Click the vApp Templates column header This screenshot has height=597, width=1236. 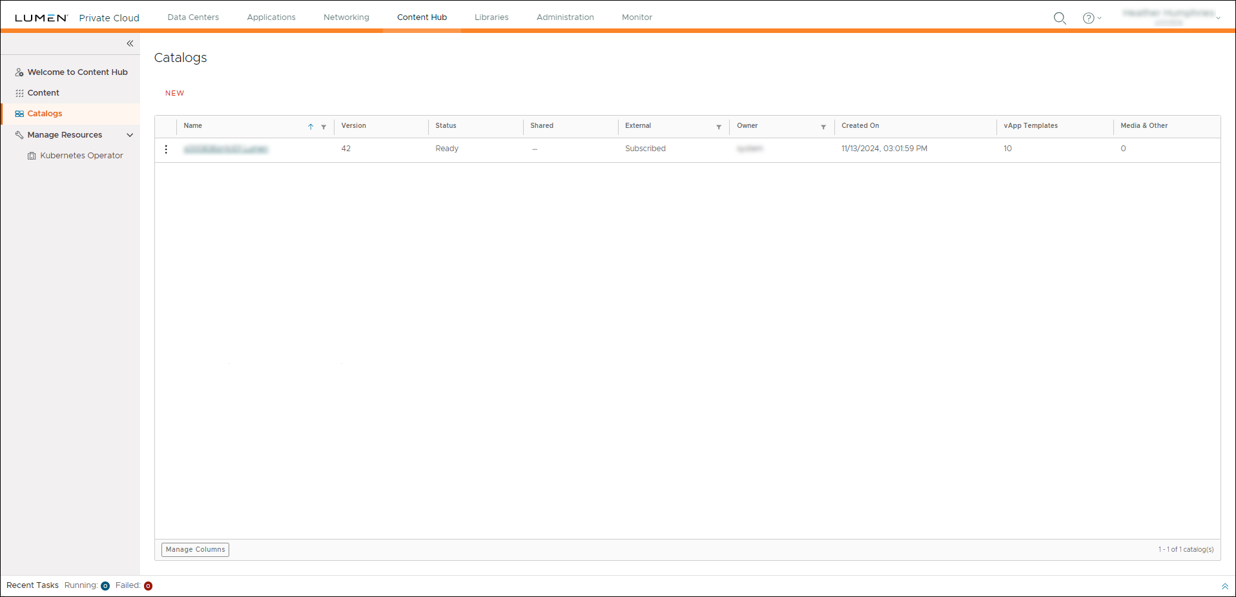(1031, 126)
